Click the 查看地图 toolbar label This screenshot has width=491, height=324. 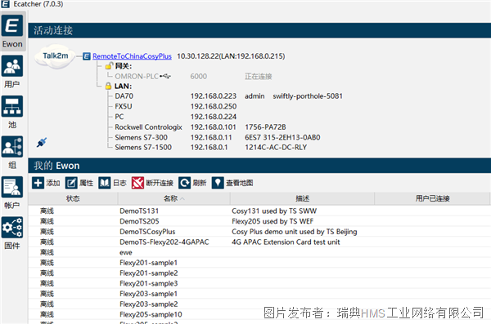click(x=240, y=183)
